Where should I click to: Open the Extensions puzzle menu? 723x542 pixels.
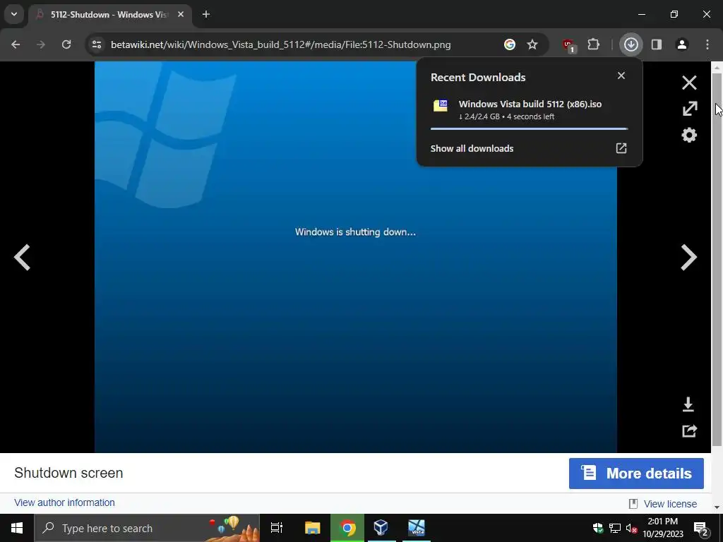(594, 44)
